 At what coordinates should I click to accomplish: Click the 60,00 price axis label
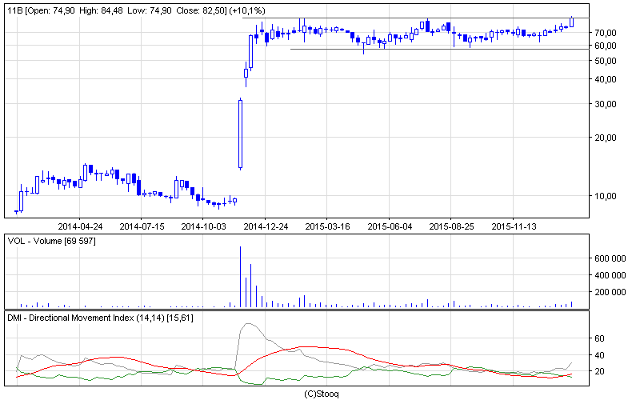[x=606, y=46]
